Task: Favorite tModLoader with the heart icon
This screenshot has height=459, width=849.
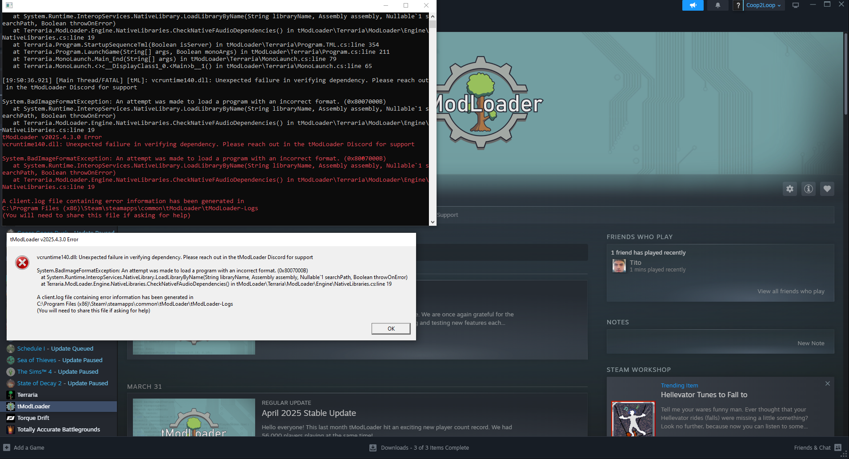Action: pos(827,189)
